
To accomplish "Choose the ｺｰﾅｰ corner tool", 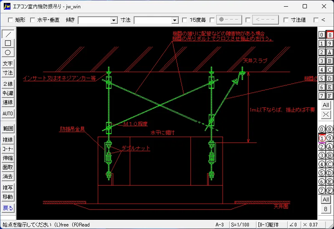I will point(8,149).
